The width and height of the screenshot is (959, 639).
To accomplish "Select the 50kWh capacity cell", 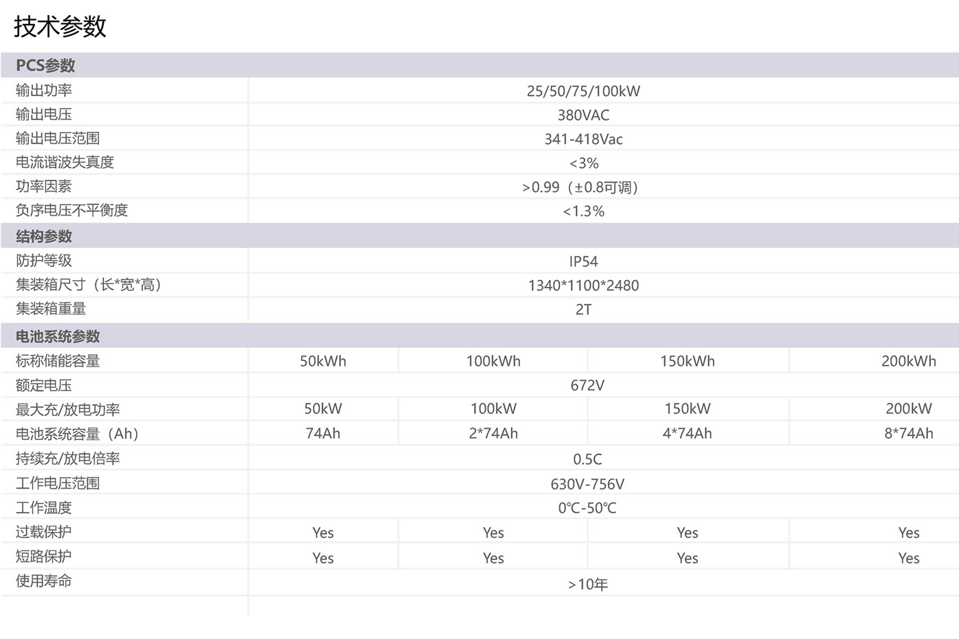I will [323, 361].
